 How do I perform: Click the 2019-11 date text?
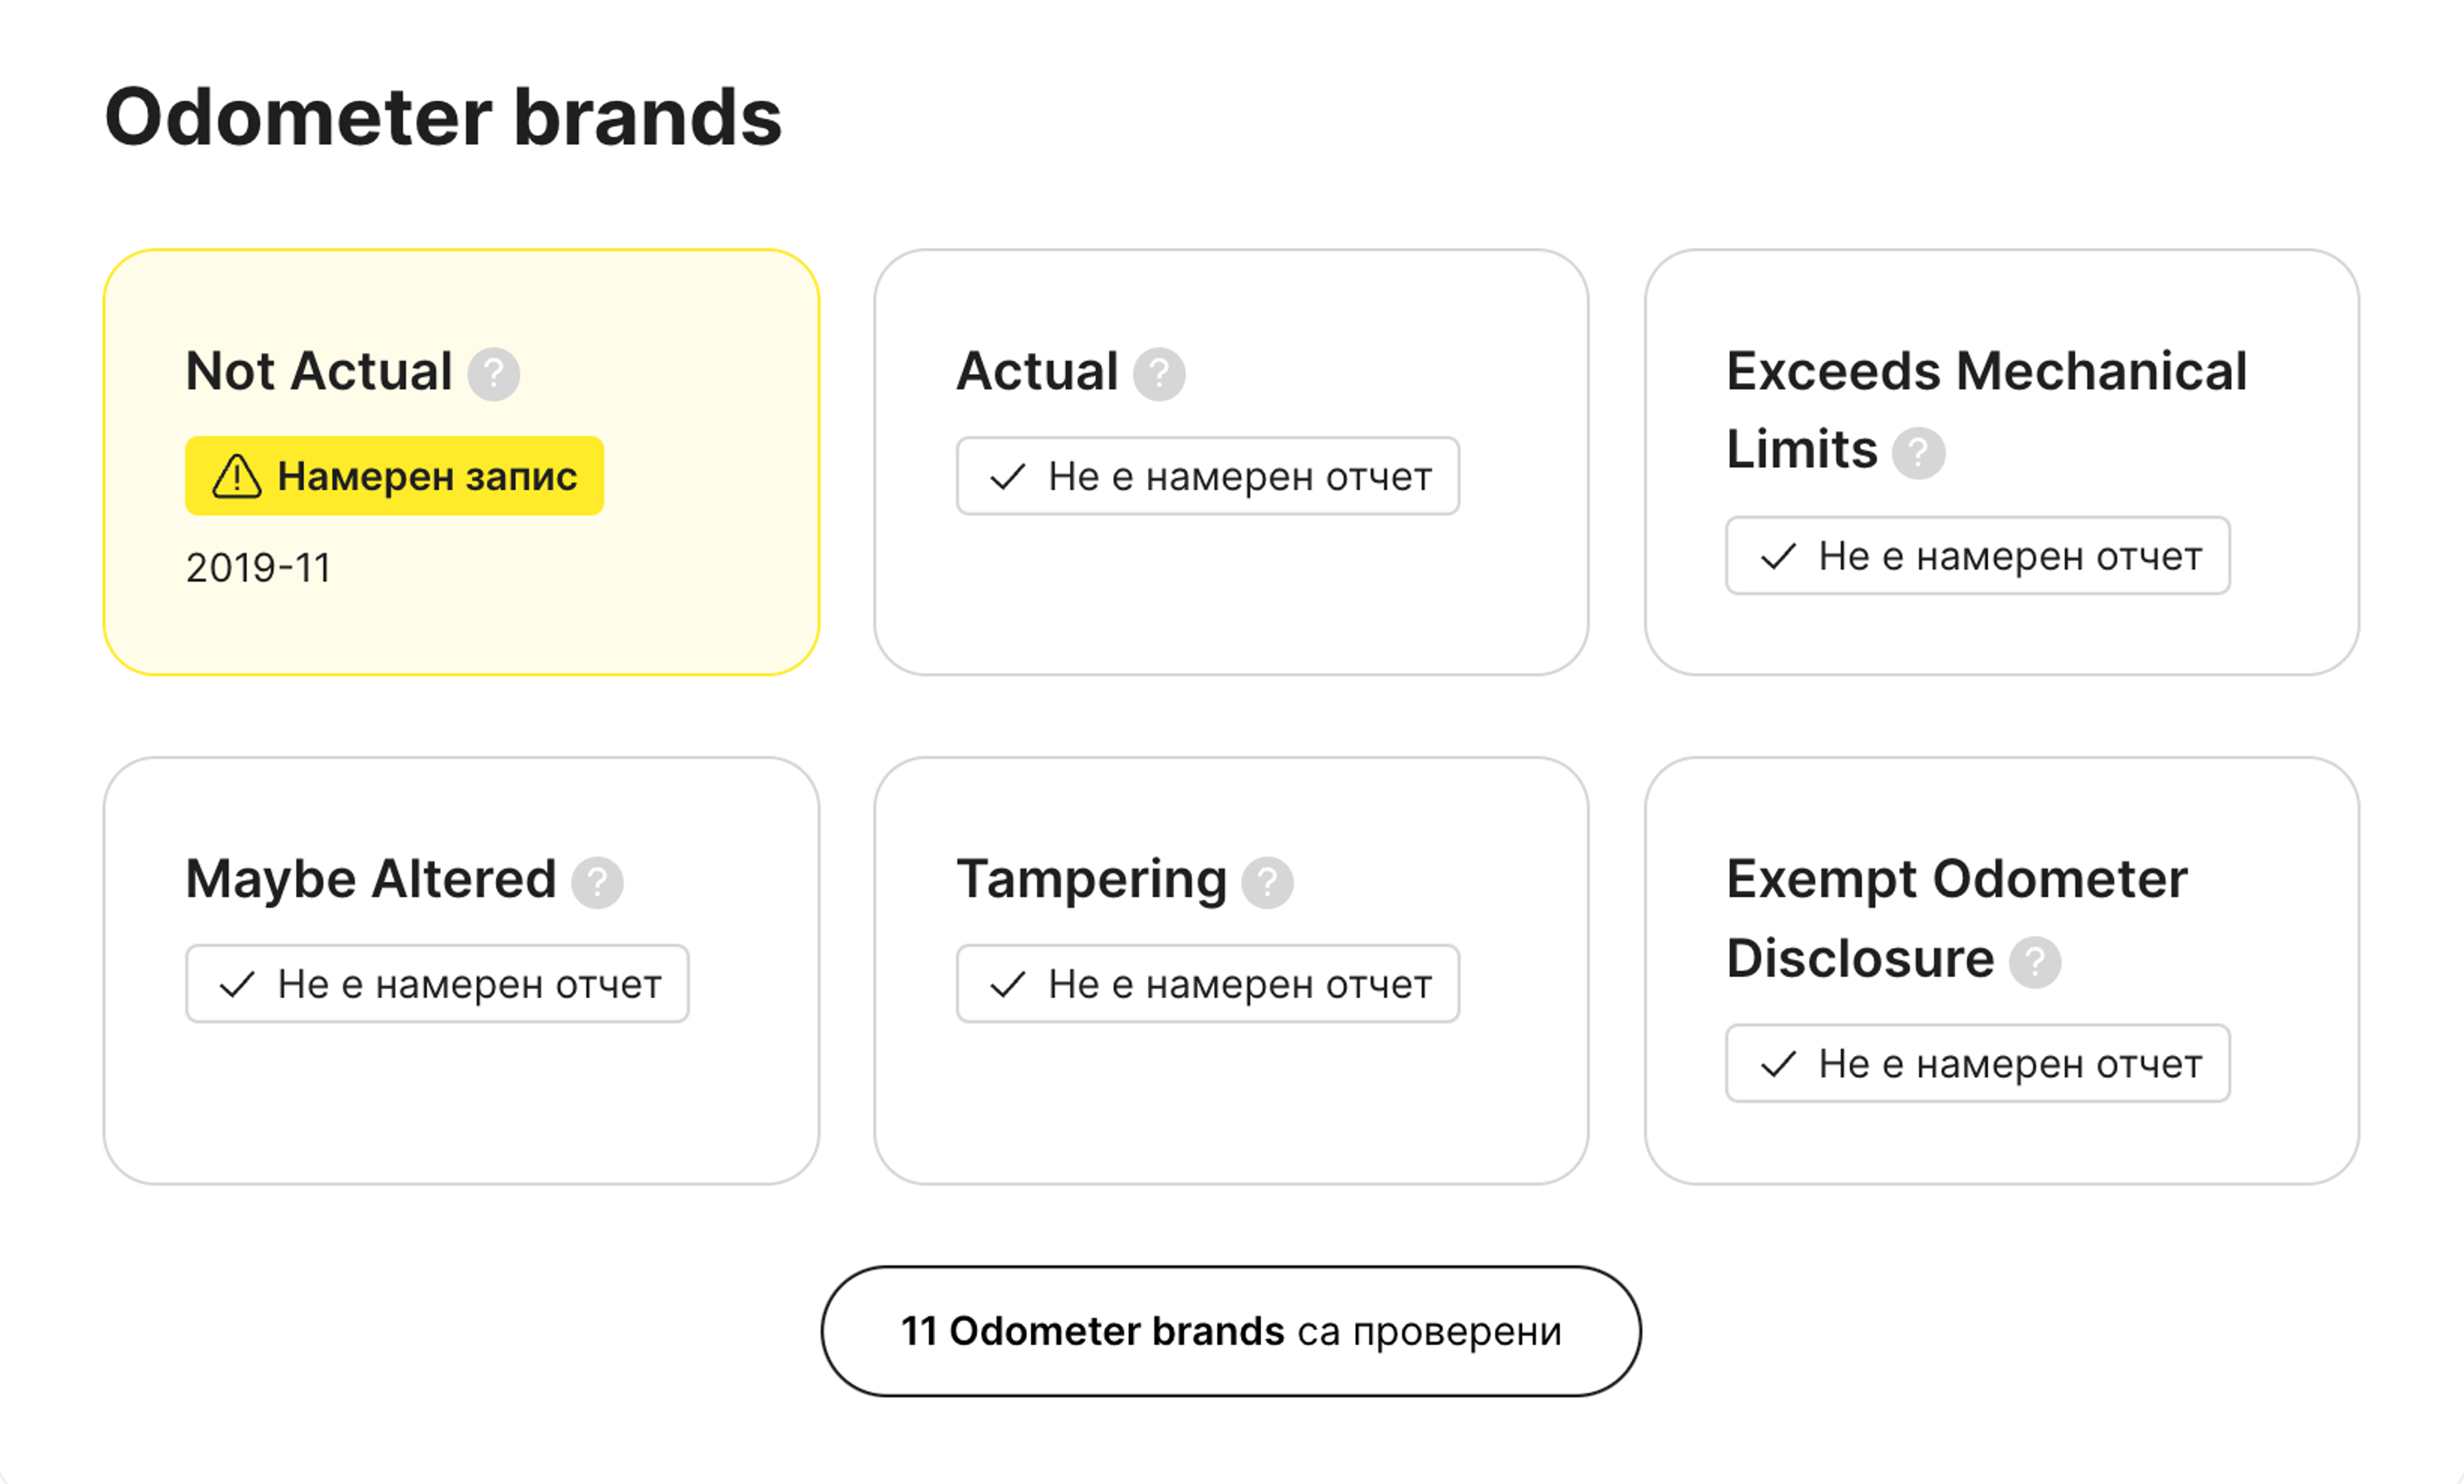click(x=258, y=568)
